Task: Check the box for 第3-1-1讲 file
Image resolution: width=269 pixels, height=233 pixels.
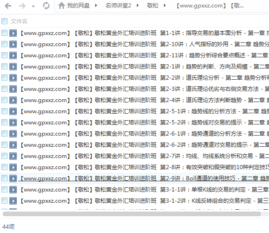Action: [x=5, y=190]
